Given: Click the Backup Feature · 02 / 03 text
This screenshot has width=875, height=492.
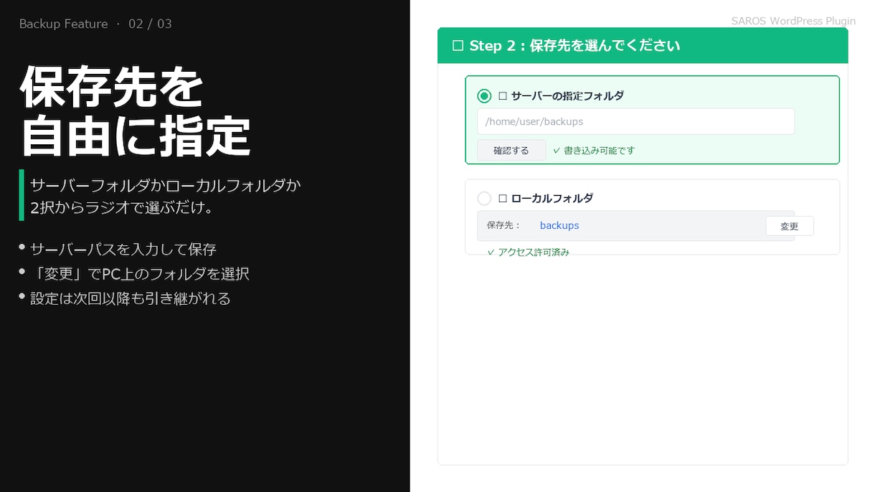Looking at the screenshot, I should tap(95, 24).
